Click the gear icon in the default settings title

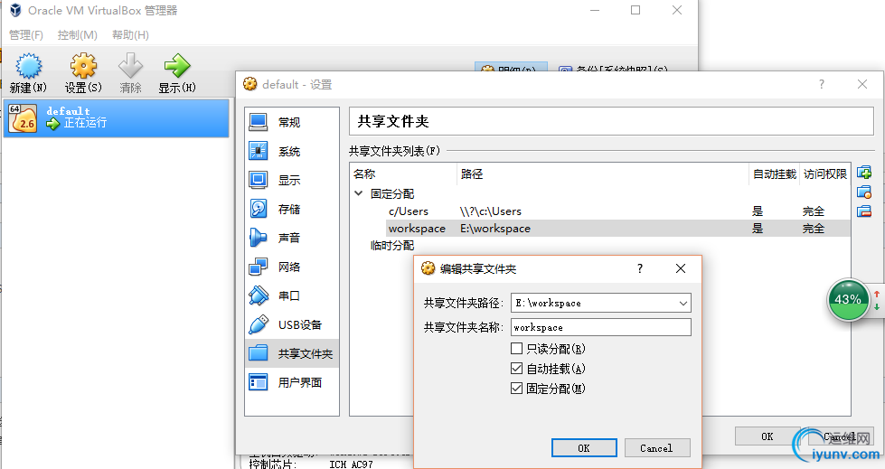click(249, 84)
